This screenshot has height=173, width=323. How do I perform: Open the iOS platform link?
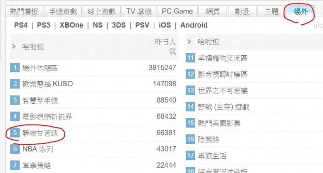click(x=165, y=25)
